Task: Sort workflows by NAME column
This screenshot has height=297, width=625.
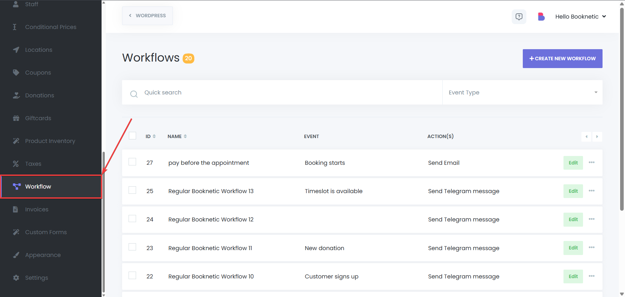Action: coord(177,136)
